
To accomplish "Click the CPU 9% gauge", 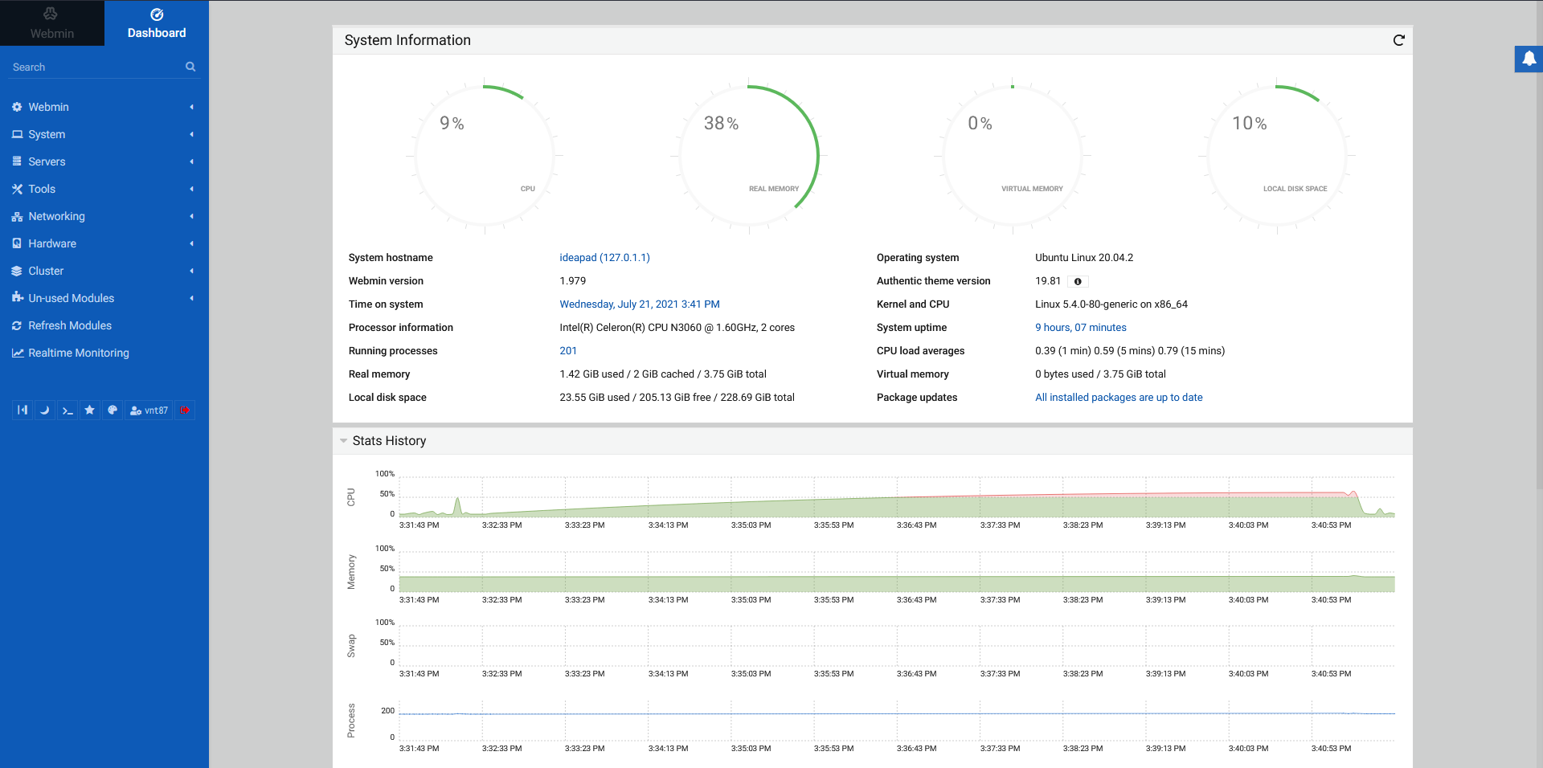I will (485, 155).
